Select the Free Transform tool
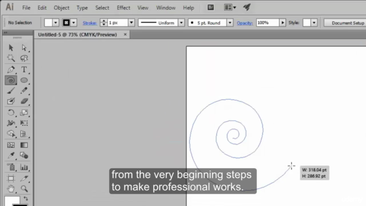 [24, 123]
